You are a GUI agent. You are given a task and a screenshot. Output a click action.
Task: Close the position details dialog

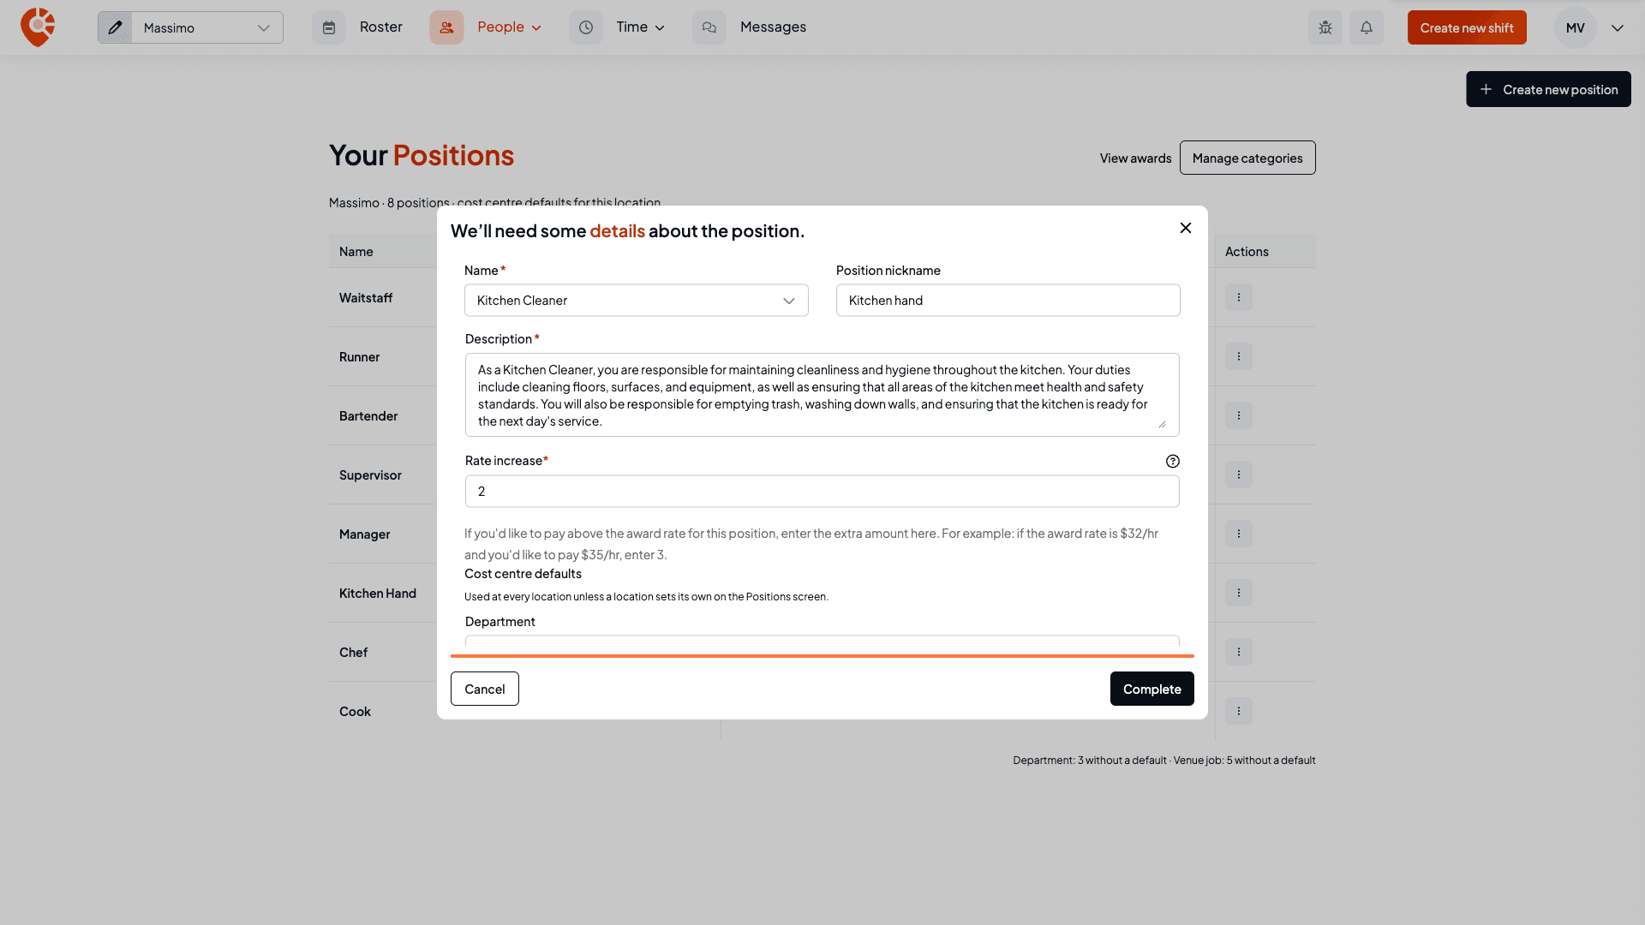[1186, 228]
